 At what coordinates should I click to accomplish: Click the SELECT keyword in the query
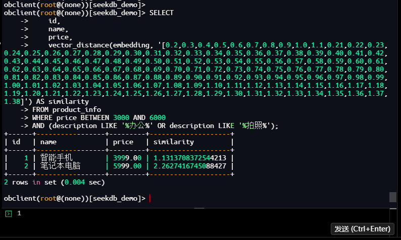(x=162, y=13)
